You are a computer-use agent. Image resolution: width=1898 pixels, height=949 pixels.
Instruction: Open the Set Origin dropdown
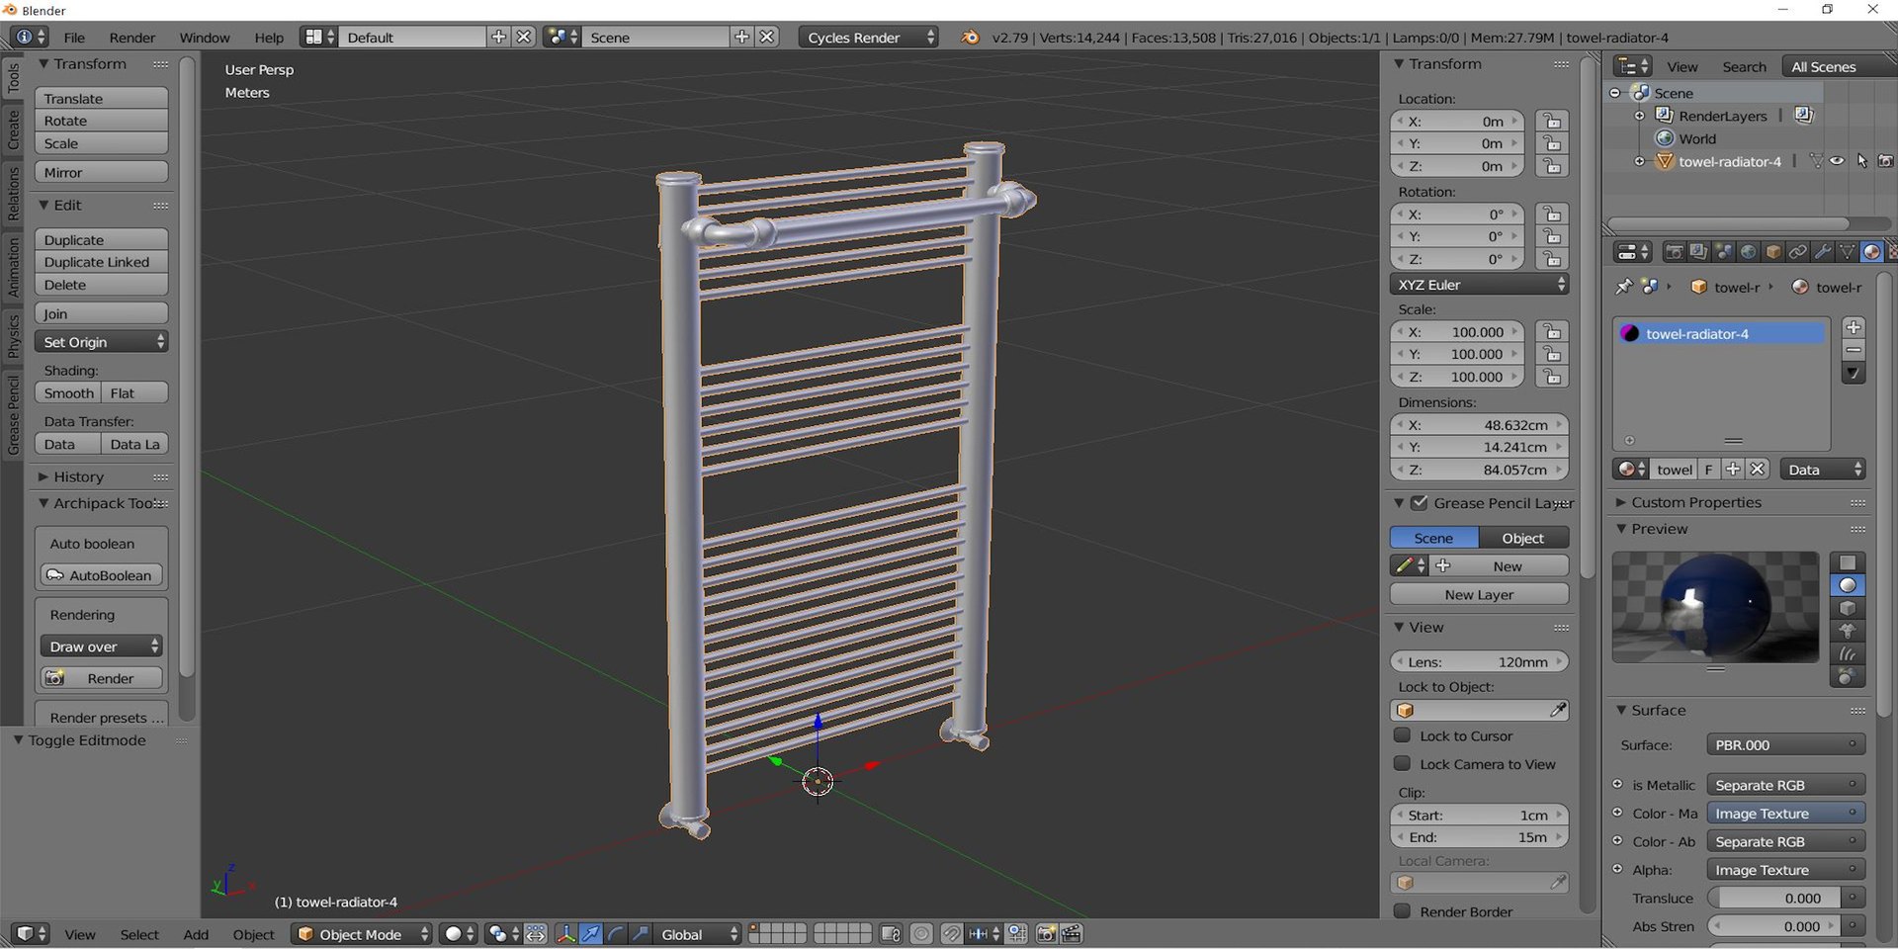(101, 342)
